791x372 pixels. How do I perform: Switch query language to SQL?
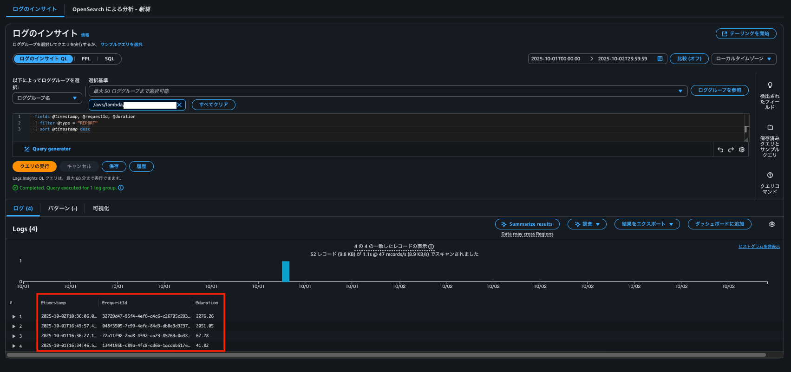point(110,59)
